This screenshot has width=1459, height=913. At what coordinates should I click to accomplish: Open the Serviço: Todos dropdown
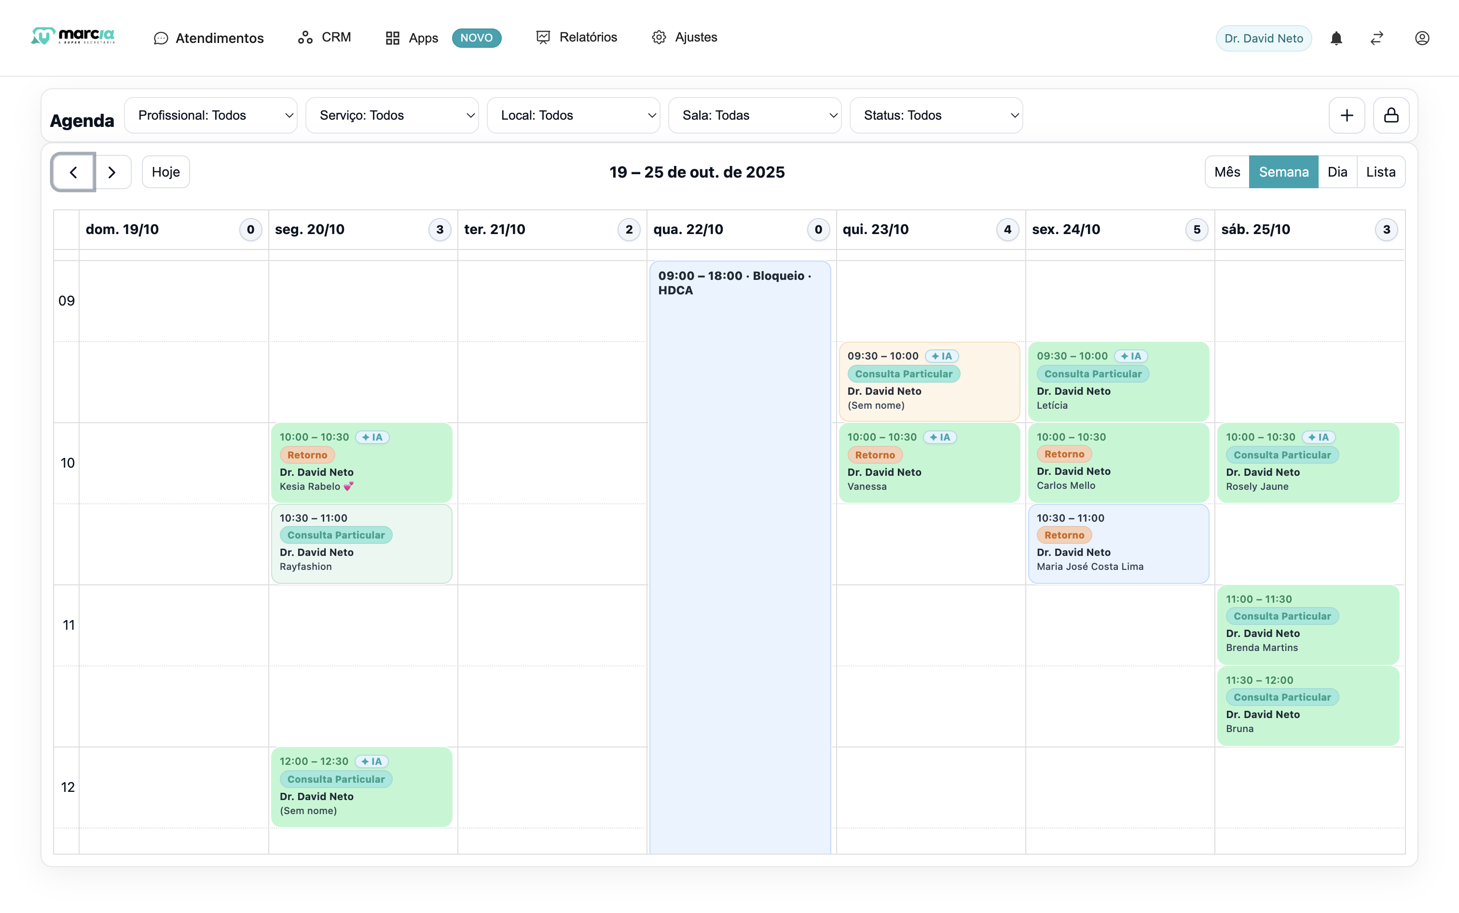pos(392,115)
